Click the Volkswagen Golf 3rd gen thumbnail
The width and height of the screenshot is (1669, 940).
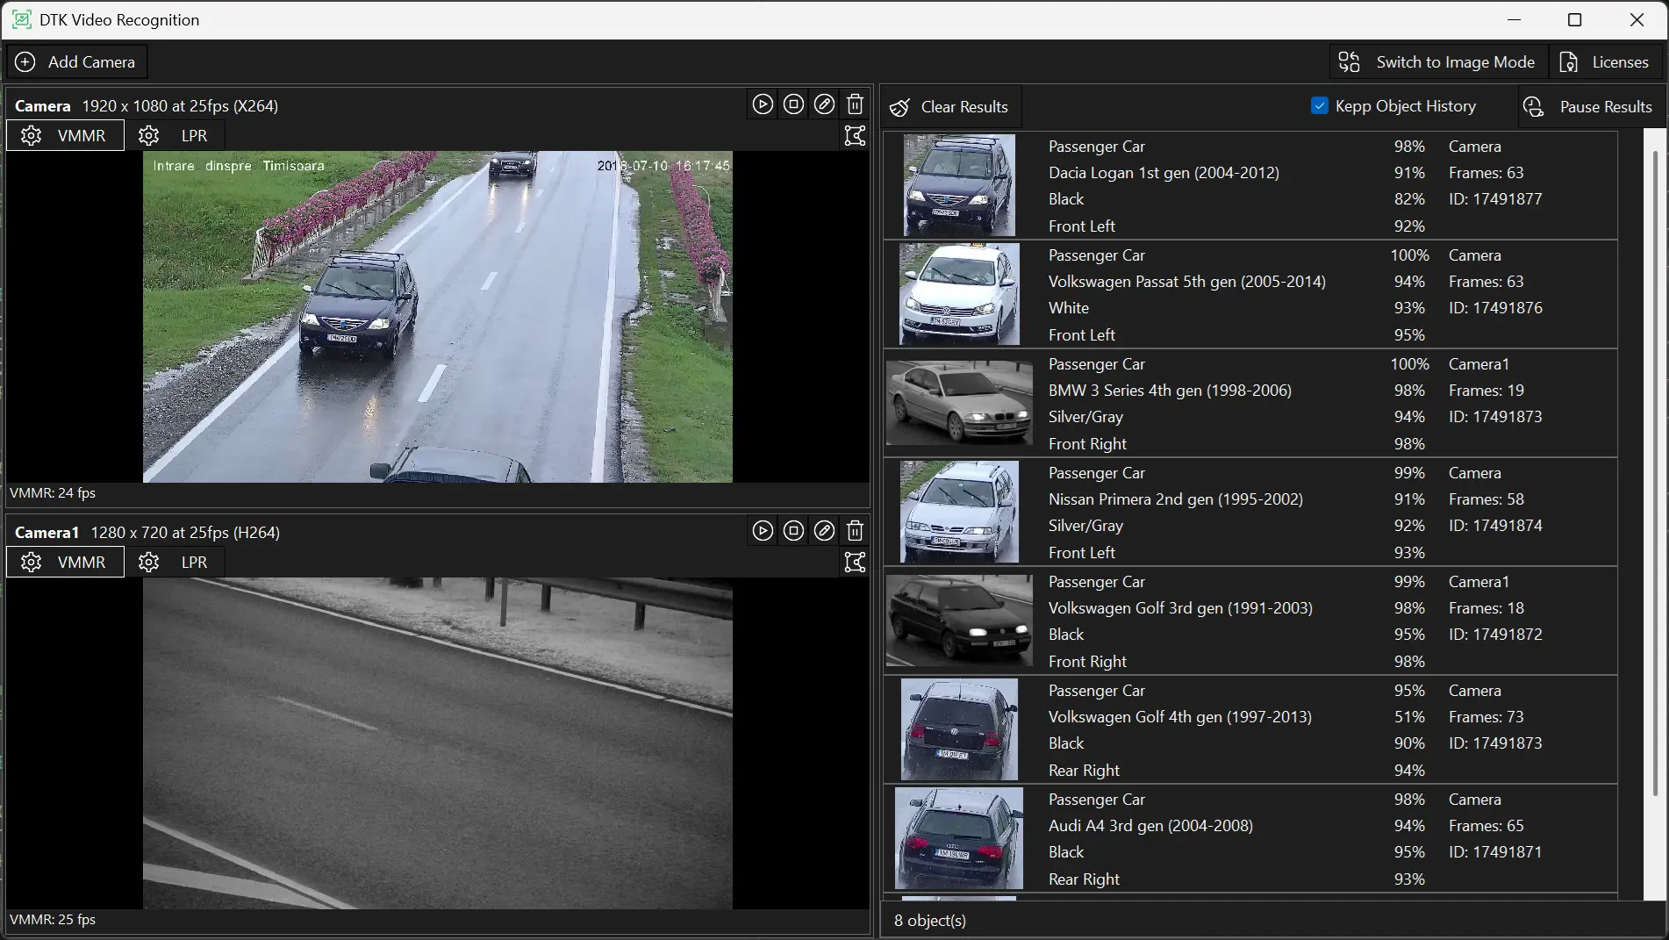pos(959,621)
